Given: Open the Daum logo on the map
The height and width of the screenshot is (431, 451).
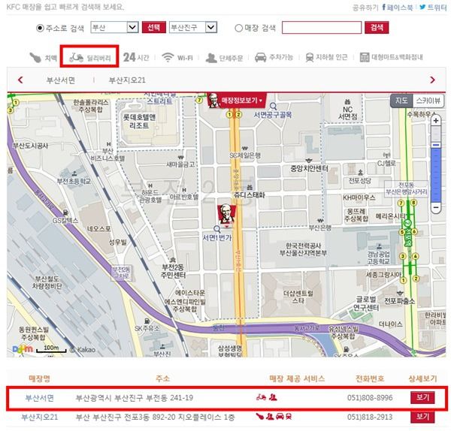Looking at the screenshot, I should [23, 349].
